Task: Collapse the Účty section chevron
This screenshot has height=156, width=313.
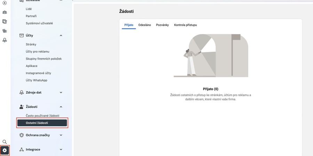Action: (61, 35)
